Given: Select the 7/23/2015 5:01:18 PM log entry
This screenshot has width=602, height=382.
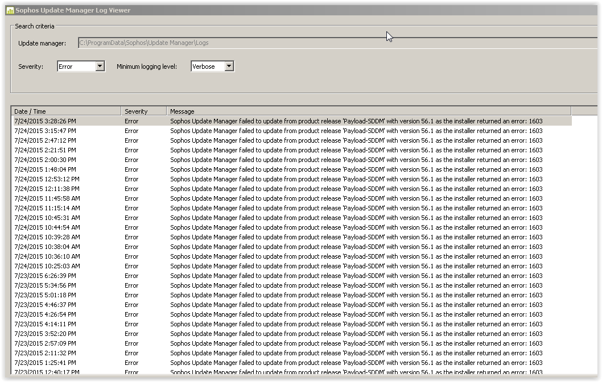Looking at the screenshot, I should pos(292,295).
